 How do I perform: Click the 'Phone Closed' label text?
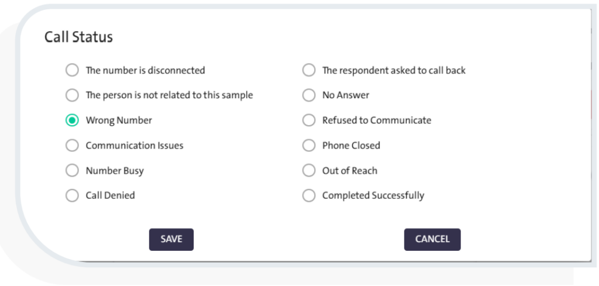(x=351, y=146)
